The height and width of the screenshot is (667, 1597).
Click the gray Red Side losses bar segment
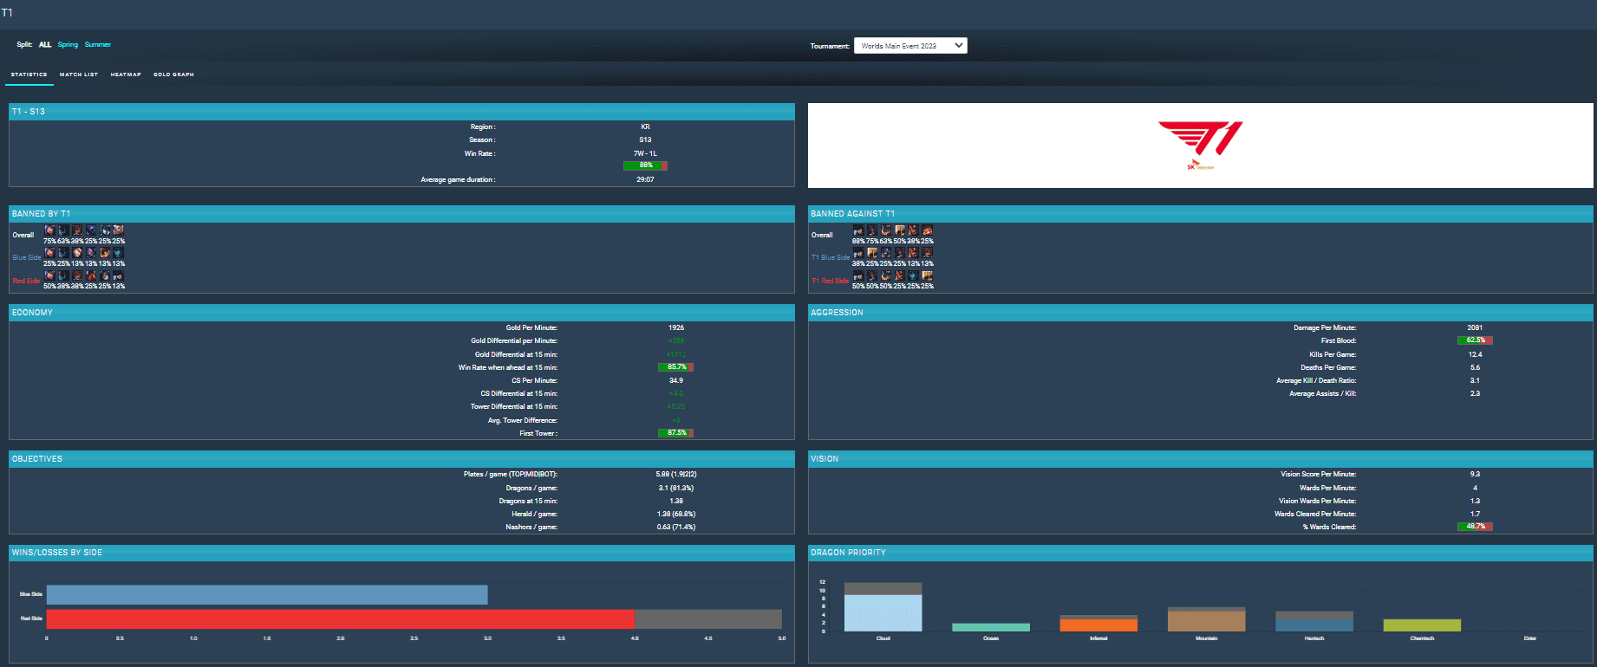(x=708, y=618)
